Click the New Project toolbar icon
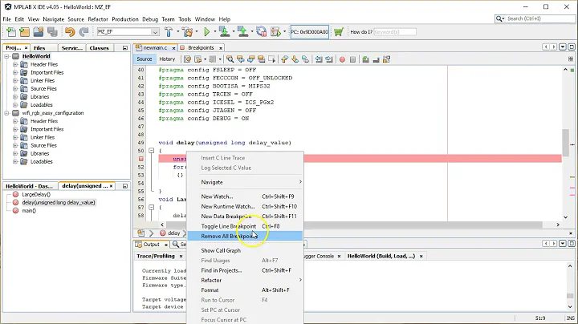 (x=24, y=32)
